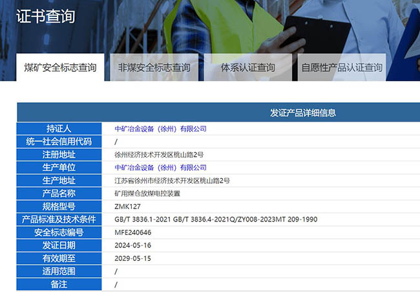
Task: Open the 非煤安全标志查询 tab
Action: click(154, 67)
